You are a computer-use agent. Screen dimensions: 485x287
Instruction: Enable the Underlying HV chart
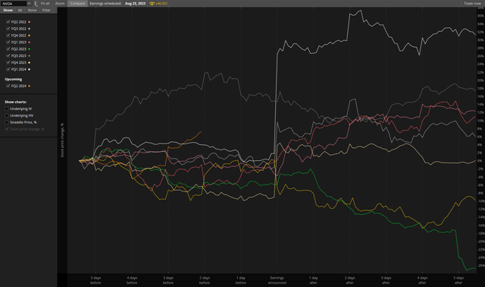(x=7, y=115)
